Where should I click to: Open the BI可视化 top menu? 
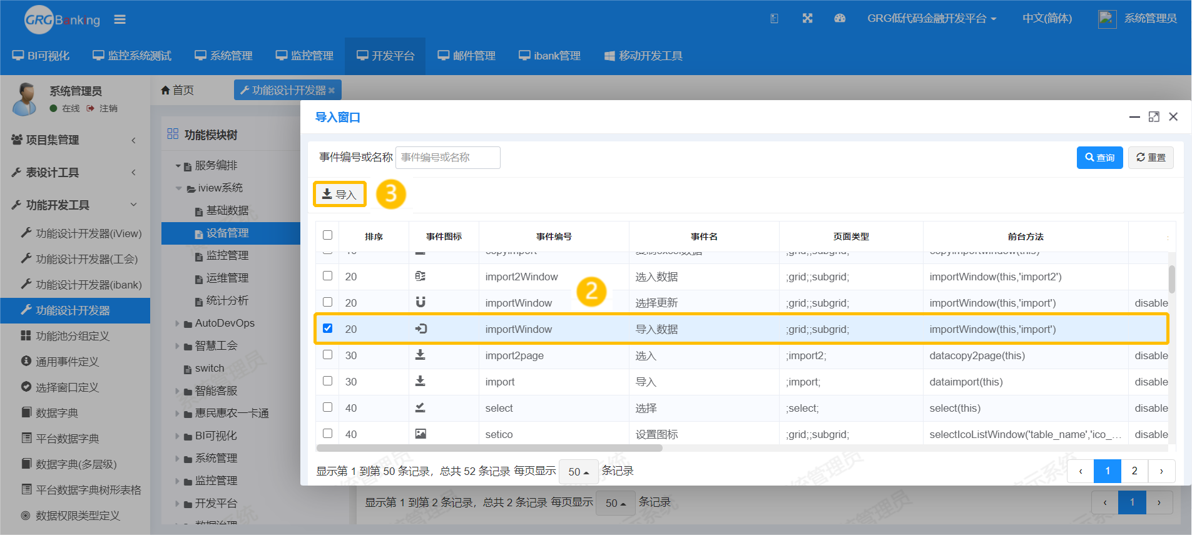coord(41,56)
